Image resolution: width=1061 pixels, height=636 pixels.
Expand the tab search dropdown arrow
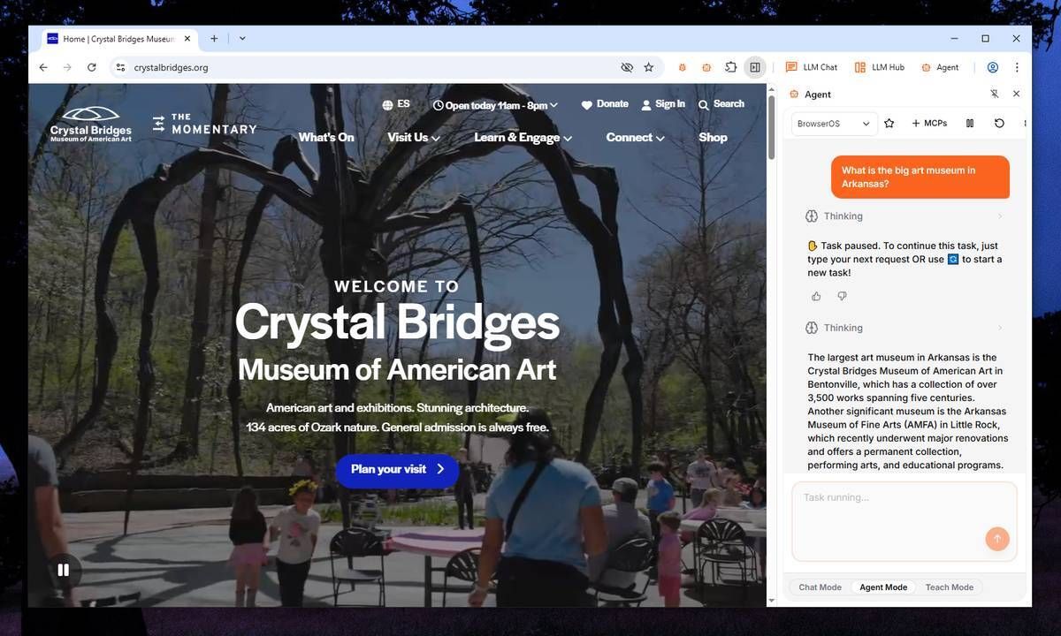coord(242,39)
